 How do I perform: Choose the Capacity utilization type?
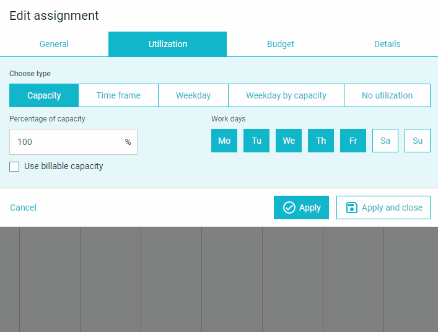(44, 95)
